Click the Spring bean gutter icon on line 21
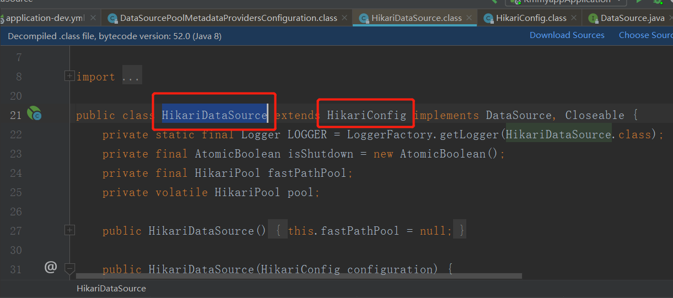This screenshot has height=298, width=673. [34, 114]
